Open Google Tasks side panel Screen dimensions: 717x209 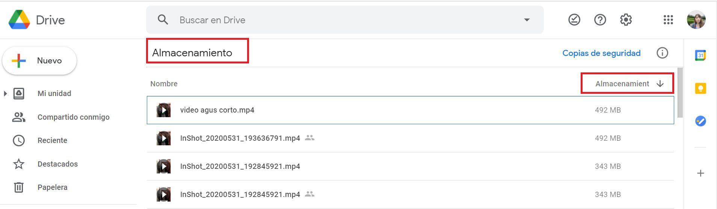point(700,121)
